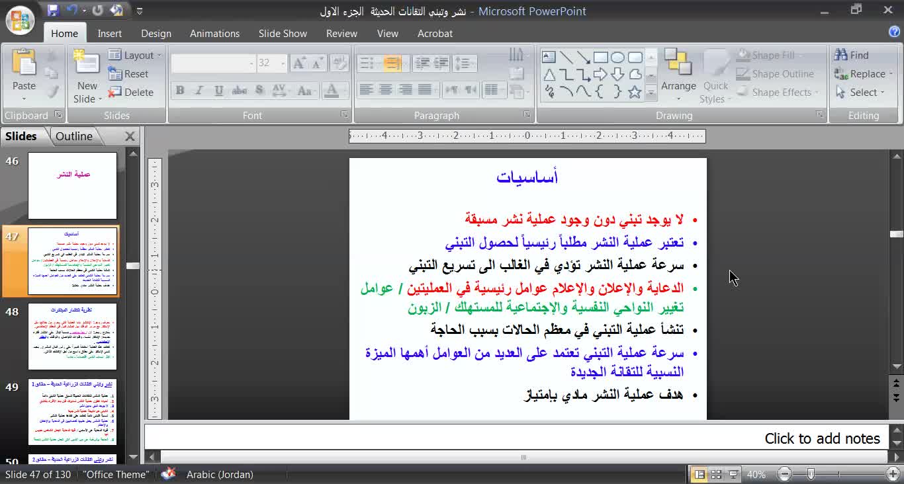The width and height of the screenshot is (904, 484).
Task: Increase list indent level
Action: [x=440, y=63]
